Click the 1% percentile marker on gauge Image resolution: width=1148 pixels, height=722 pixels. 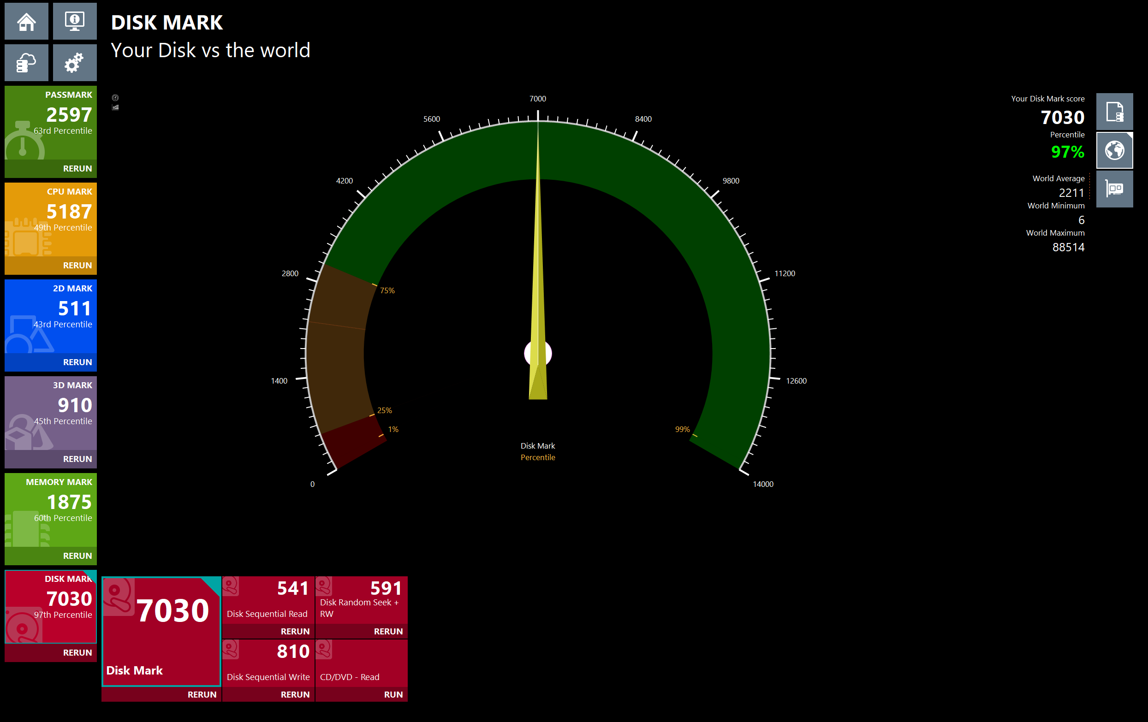[393, 429]
